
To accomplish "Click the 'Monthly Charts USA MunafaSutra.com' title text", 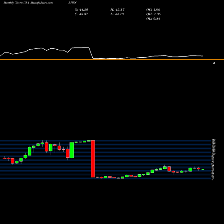I will [28, 3].
